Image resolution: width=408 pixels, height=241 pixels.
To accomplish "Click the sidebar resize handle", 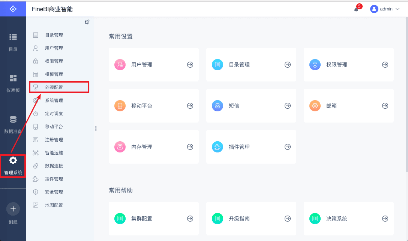I will click(96, 129).
